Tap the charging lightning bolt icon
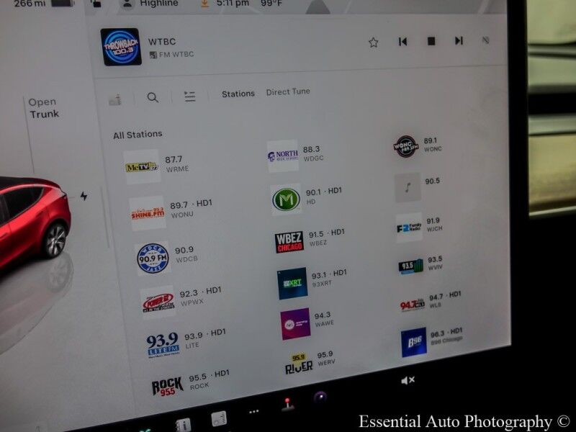Screen dimensions: 576x432 tap(84, 196)
